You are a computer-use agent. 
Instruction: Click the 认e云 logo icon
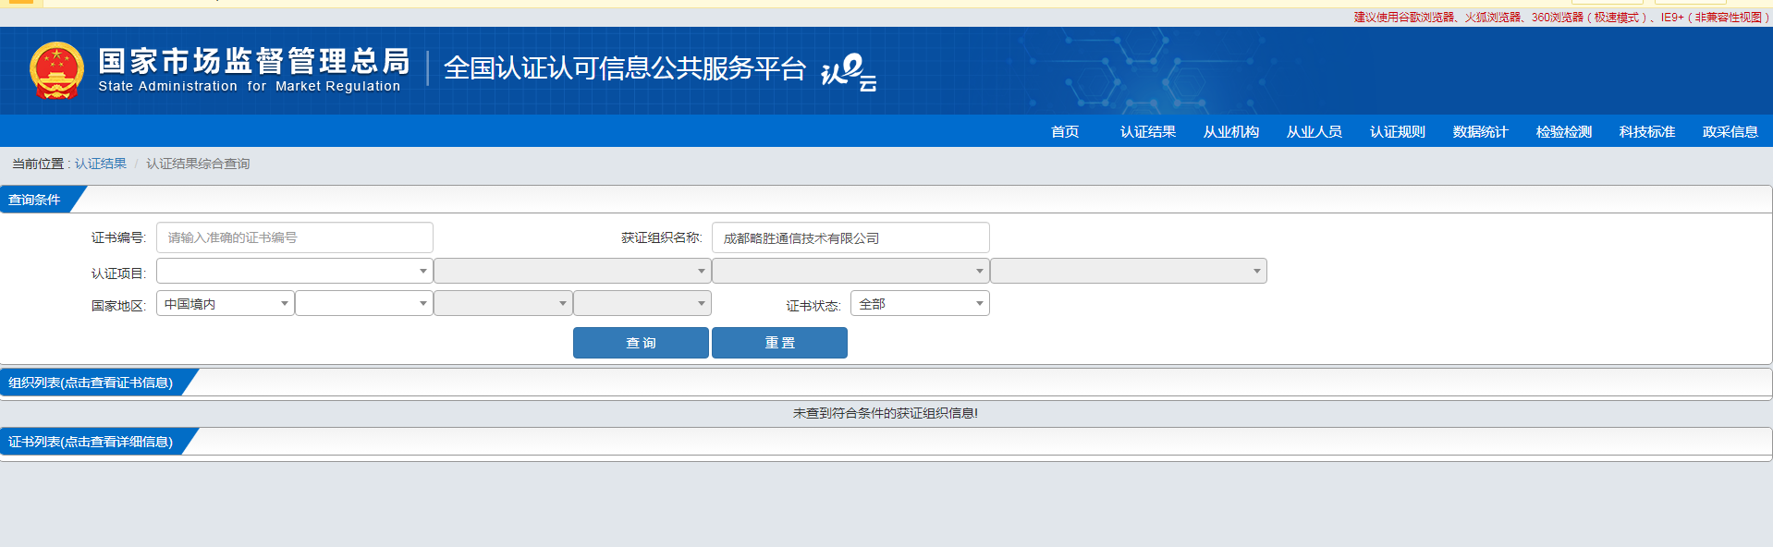pyautogui.click(x=849, y=72)
